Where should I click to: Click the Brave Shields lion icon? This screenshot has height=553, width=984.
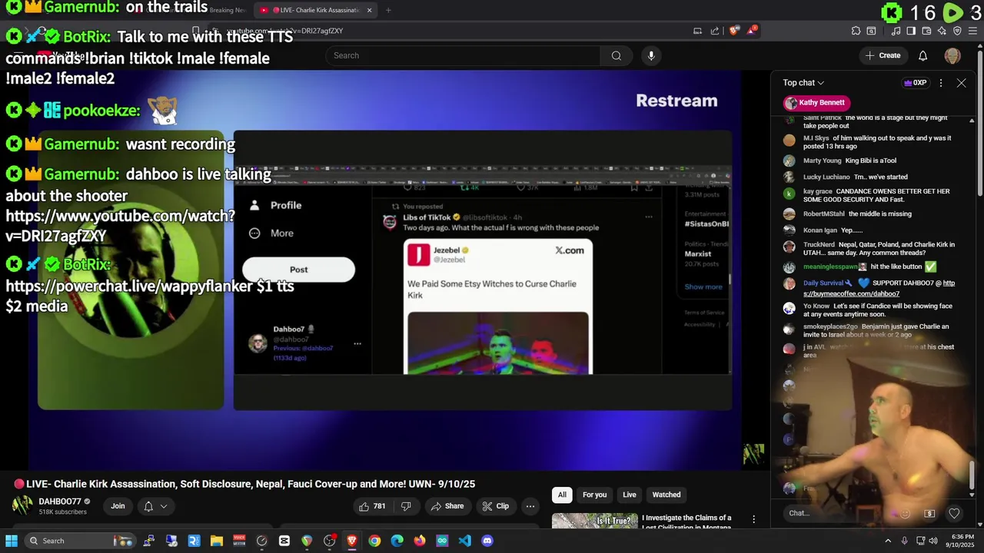tap(734, 31)
